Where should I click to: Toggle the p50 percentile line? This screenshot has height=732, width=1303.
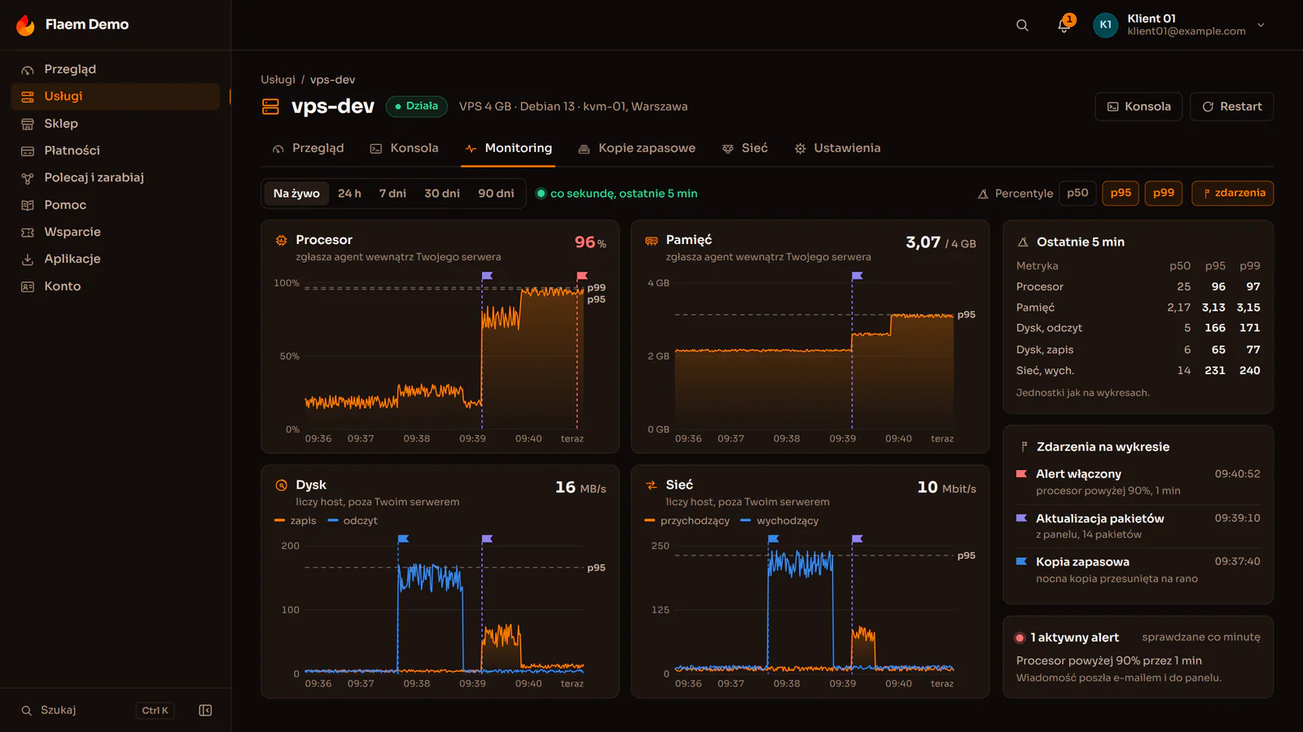pyautogui.click(x=1077, y=194)
